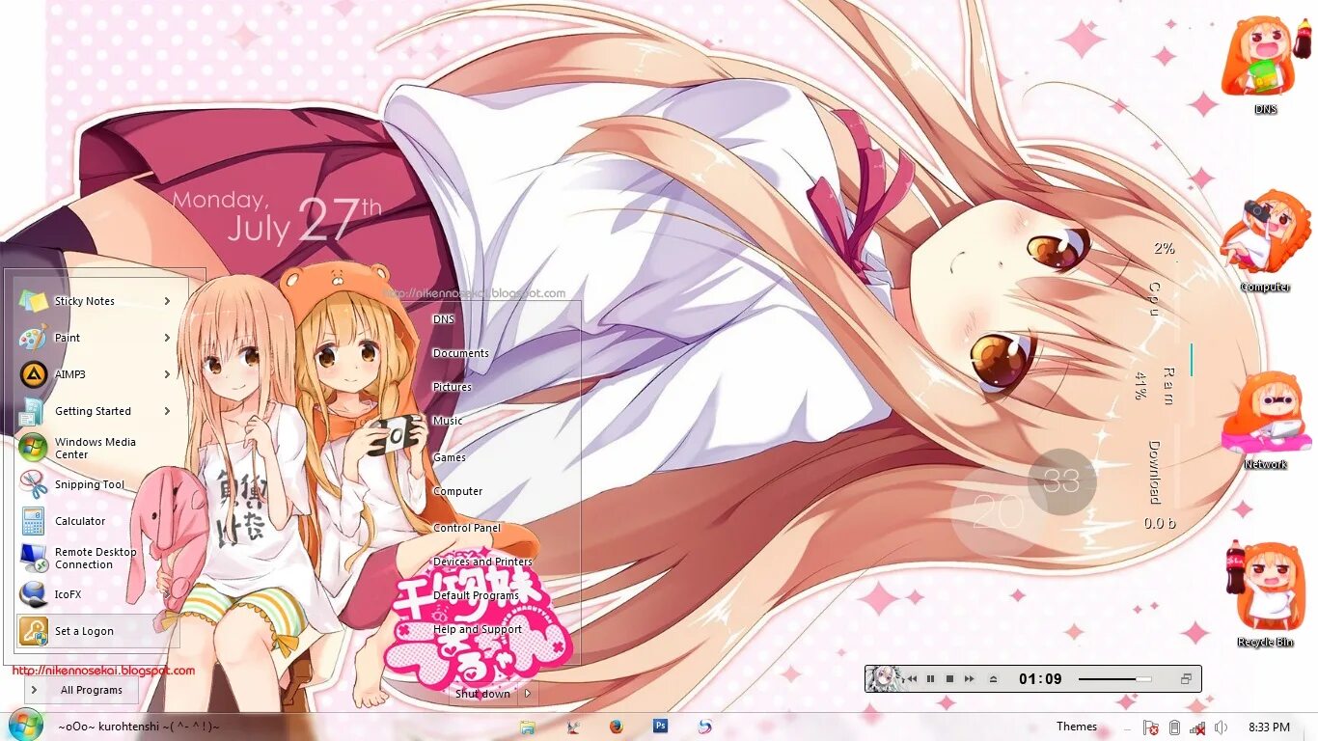
Task: Launch IcoFX from the Start menu
Action: (96, 594)
